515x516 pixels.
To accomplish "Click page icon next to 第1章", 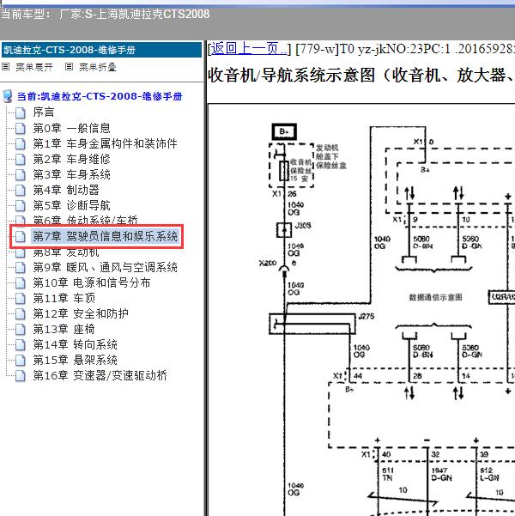I will (21, 143).
